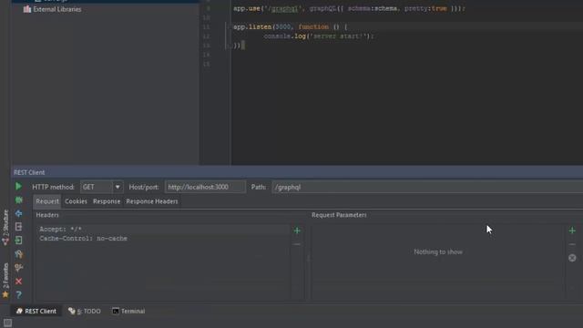
Task: Select the Cache-Control: no-cache header row
Action: coord(164,239)
